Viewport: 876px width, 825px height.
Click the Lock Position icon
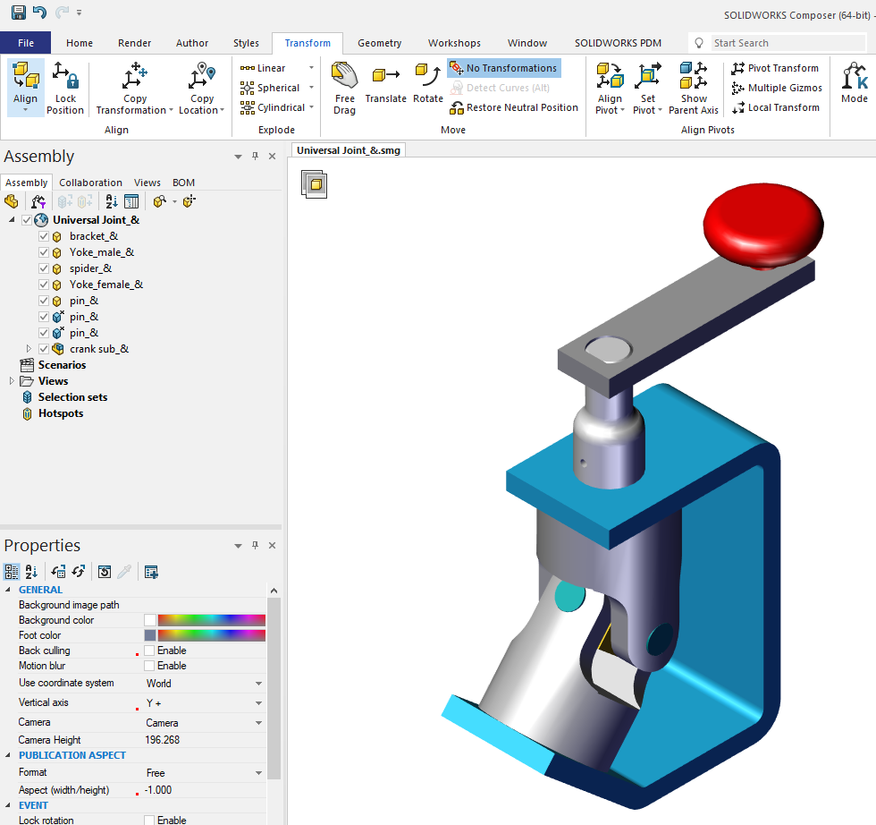pos(65,88)
